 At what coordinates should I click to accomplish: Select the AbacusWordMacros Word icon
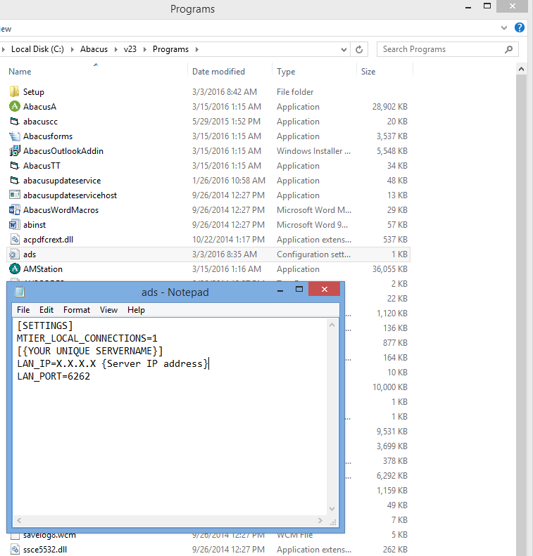point(14,210)
